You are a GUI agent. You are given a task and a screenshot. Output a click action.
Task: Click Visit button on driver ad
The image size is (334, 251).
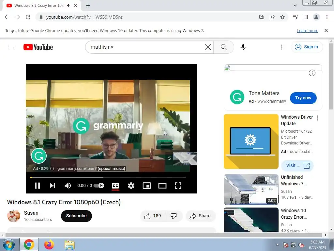[x=297, y=166]
